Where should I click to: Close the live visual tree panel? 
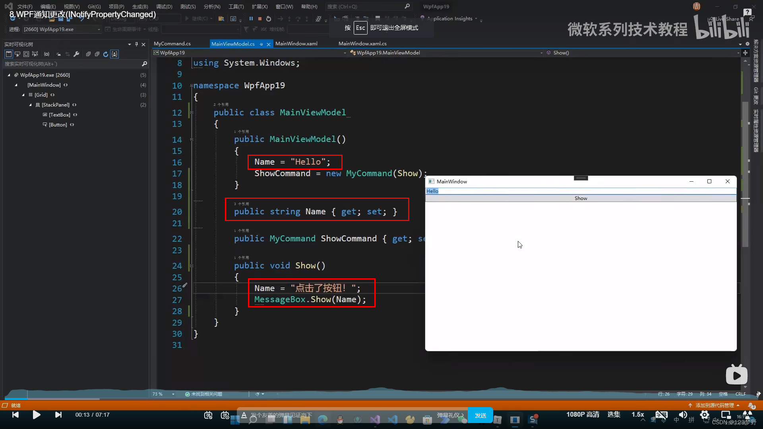144,44
